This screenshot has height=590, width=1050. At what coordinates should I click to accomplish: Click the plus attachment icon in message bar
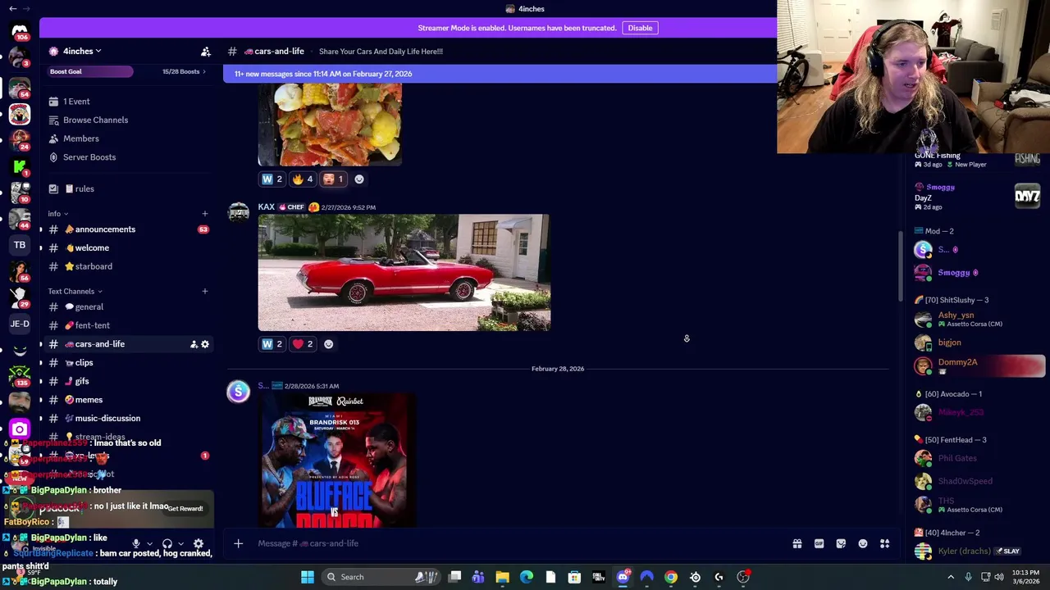238,543
